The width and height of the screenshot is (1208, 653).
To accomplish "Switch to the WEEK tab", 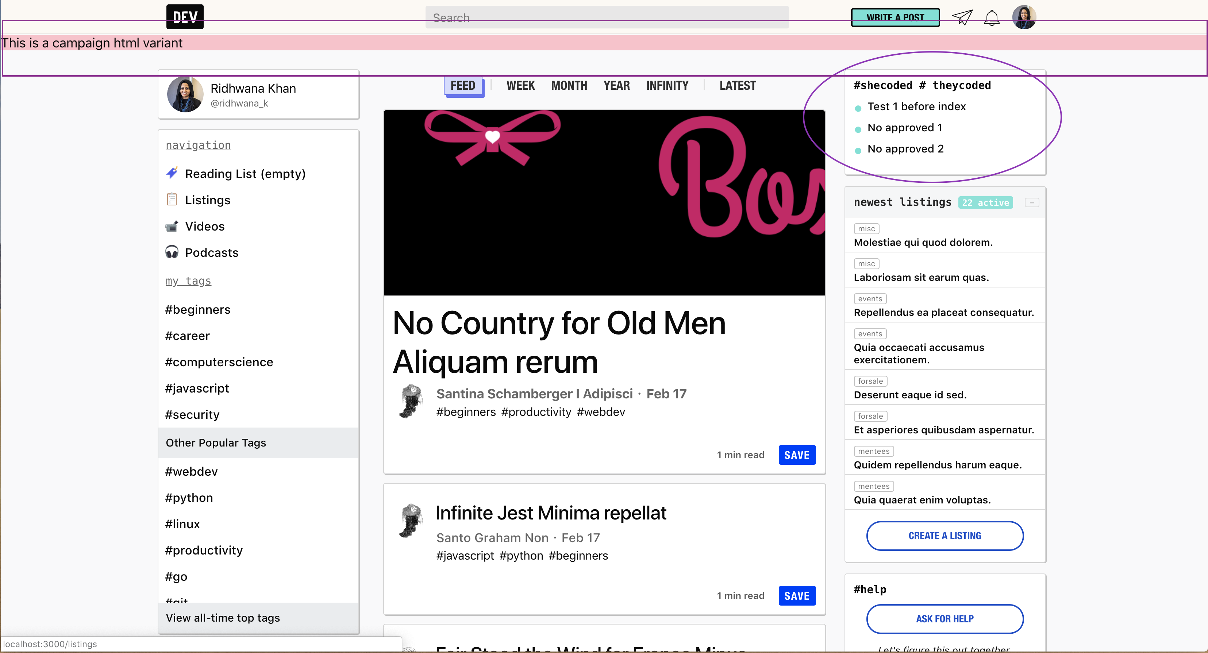I will [x=520, y=85].
